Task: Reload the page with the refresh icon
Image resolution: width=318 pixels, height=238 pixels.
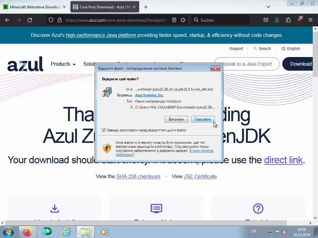Action: tap(30, 20)
